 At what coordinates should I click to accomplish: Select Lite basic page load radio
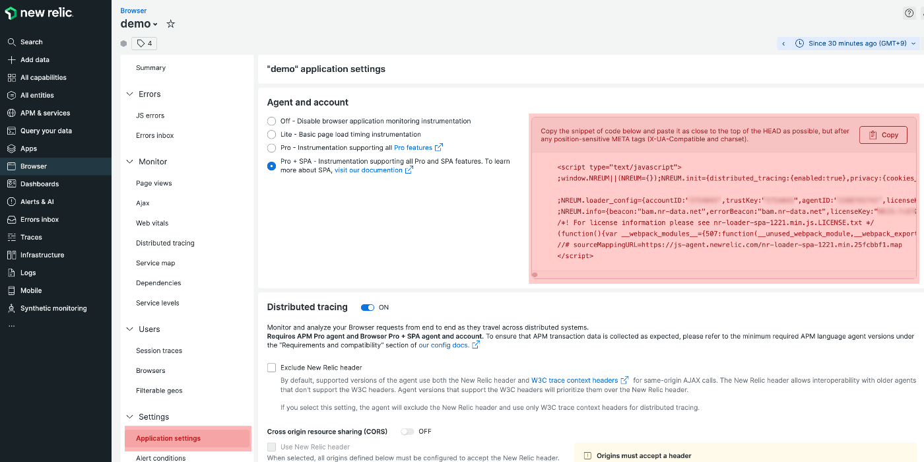[271, 135]
